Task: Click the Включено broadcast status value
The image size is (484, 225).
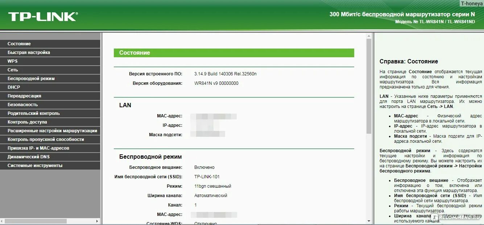Action: pos(204,167)
